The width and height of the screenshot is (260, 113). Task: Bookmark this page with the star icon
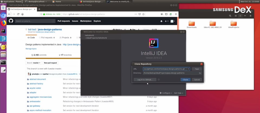(144, 14)
